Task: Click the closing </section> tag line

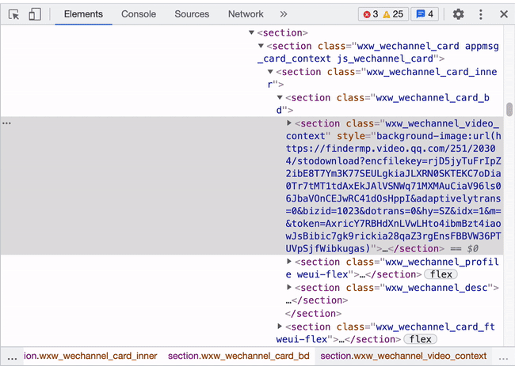Action: (313, 313)
